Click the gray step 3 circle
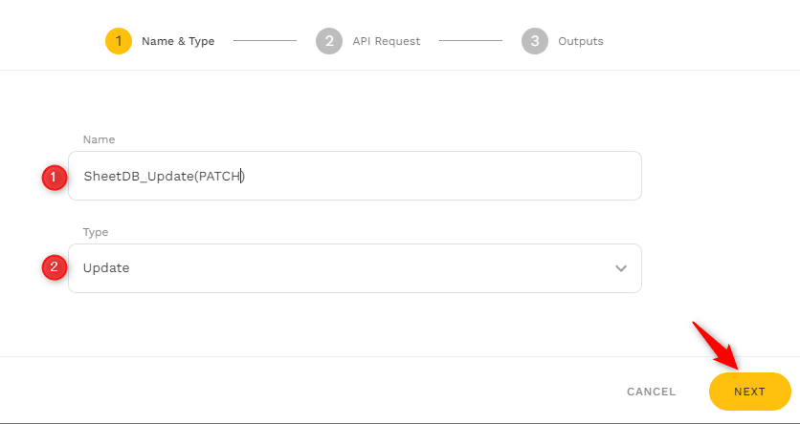The width and height of the screenshot is (800, 424). tap(535, 41)
